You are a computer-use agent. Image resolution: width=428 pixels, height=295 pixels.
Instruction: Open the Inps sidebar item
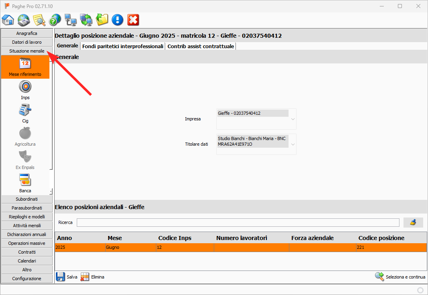25,90
